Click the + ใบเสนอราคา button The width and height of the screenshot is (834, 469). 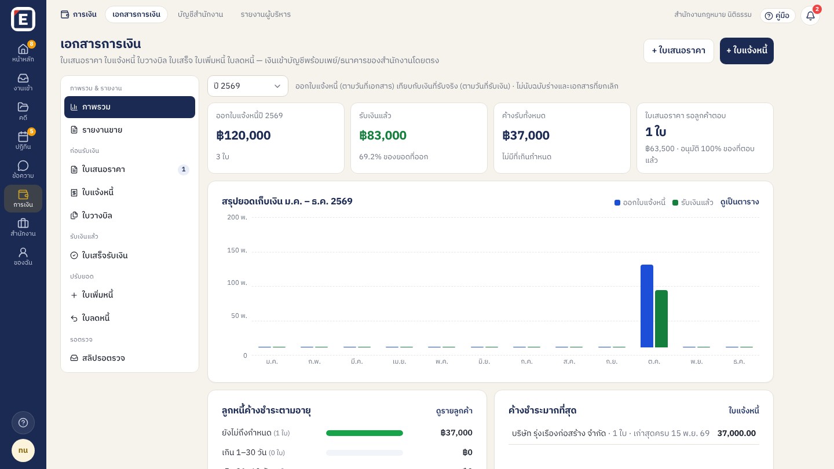tap(679, 51)
